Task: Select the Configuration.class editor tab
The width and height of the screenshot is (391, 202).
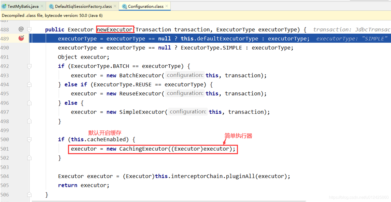Action: point(146,6)
